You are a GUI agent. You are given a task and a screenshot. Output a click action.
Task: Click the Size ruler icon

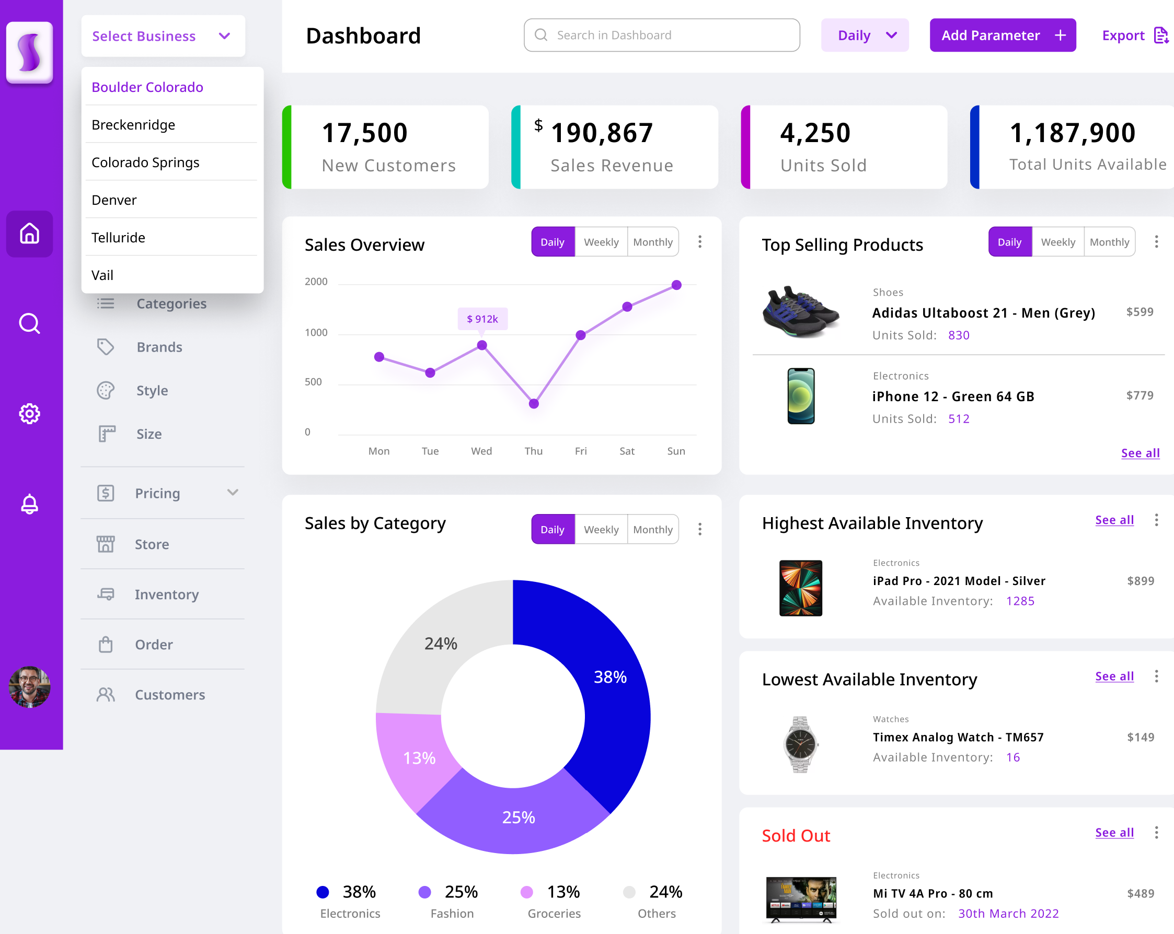pyautogui.click(x=106, y=434)
